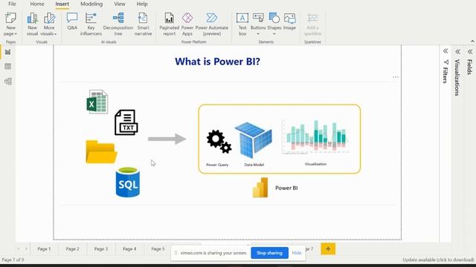Screen dimensions: 476x267
Task: Insert a Q&A visual
Action: pos(72,22)
